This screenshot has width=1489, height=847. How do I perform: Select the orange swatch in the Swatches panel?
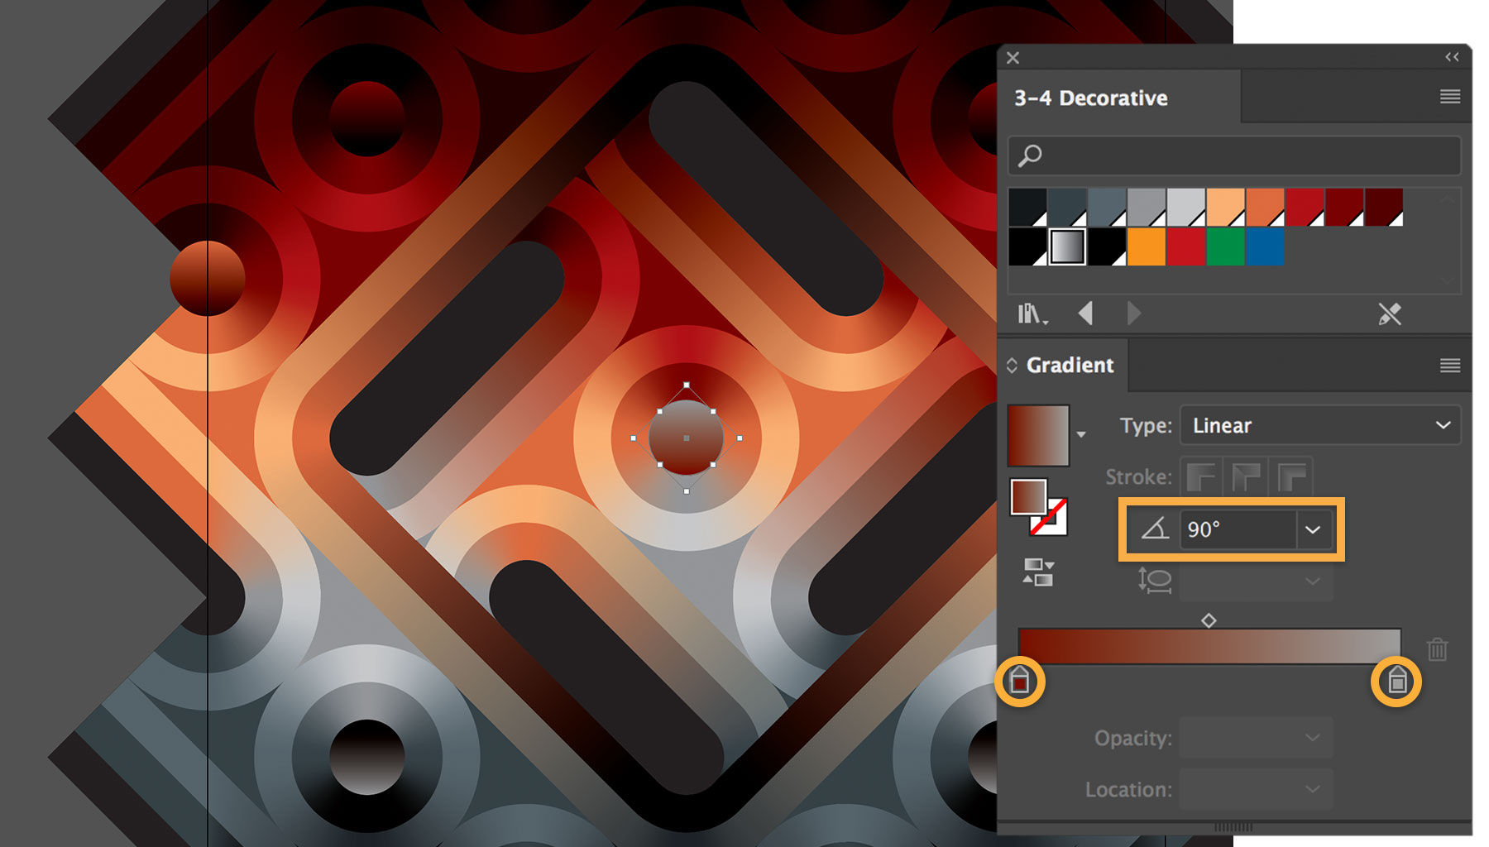point(1147,248)
